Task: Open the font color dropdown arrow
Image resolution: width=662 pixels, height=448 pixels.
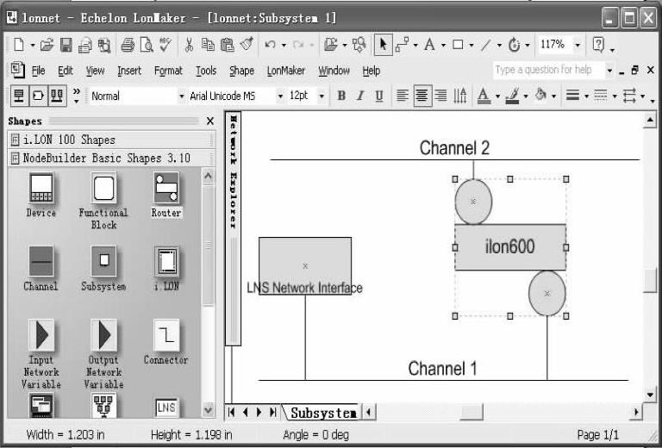Action: tap(497, 96)
